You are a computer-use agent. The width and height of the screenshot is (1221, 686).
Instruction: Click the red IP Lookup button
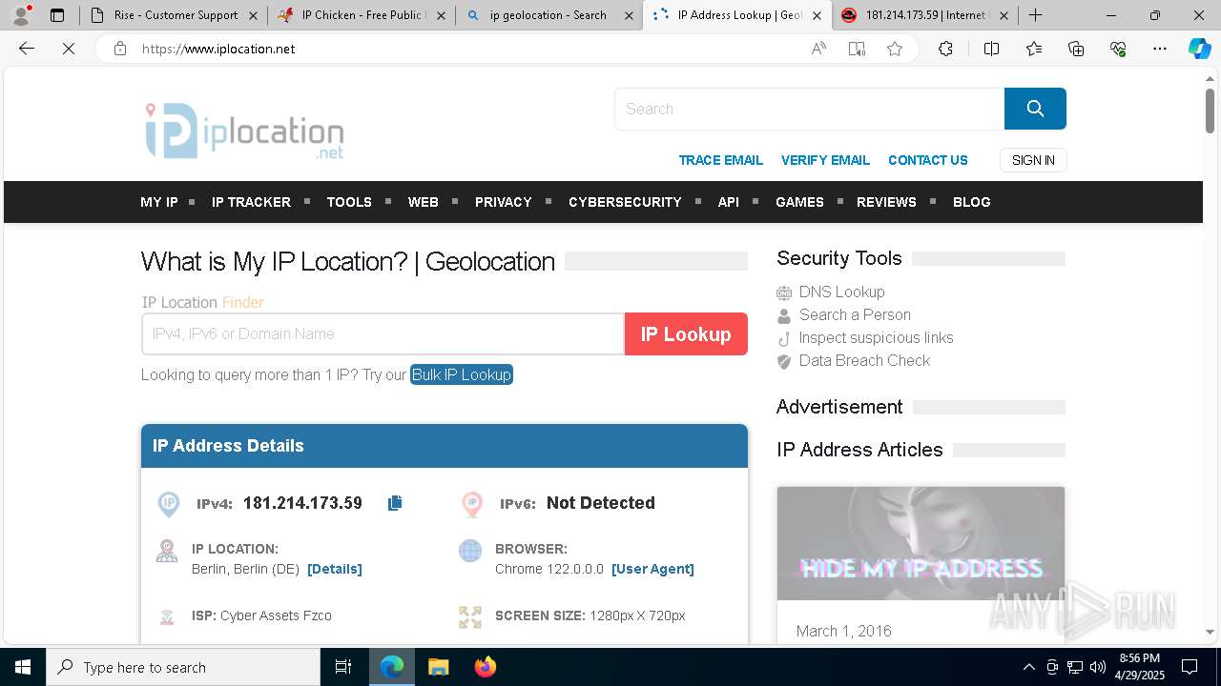686,334
